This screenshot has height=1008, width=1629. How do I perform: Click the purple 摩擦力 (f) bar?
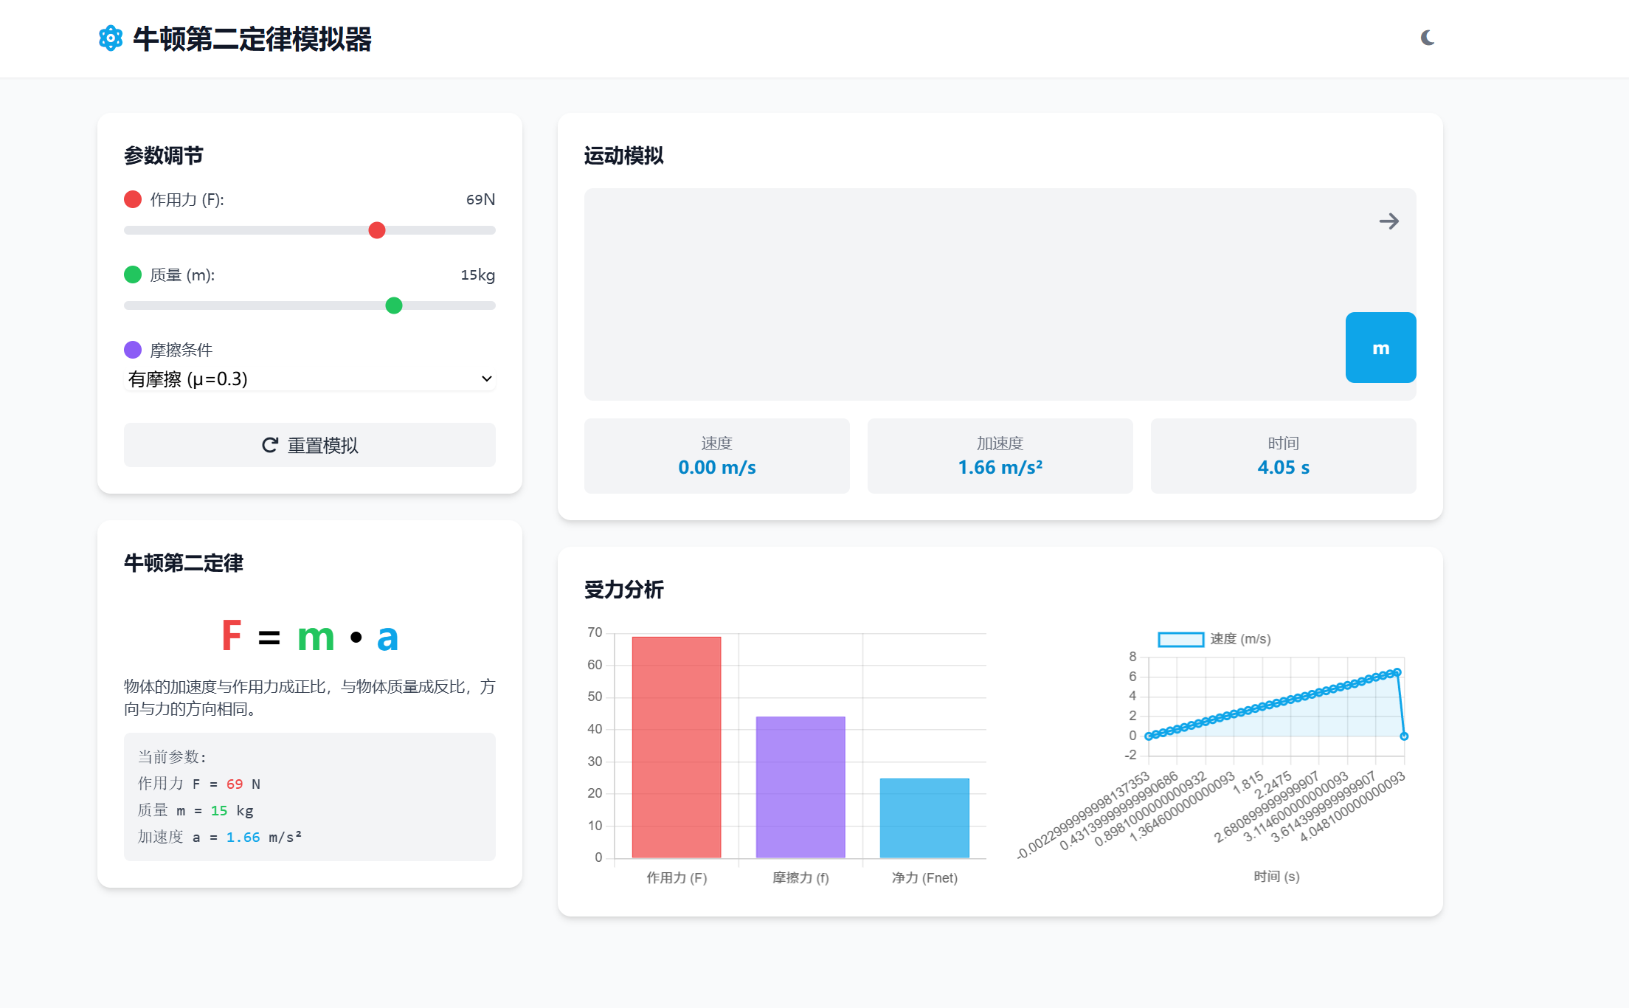click(800, 787)
